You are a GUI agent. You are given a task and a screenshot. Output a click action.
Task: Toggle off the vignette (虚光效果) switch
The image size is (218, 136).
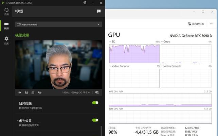pyautogui.click(x=95, y=120)
